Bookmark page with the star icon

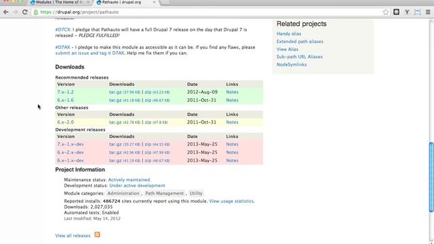point(386,12)
